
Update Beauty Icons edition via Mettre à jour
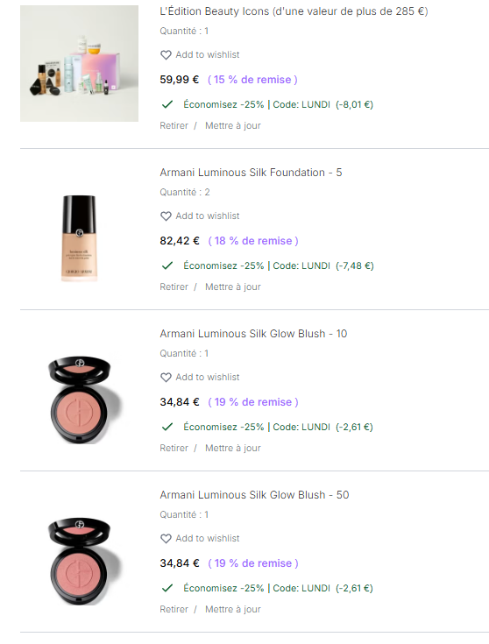[233, 125]
